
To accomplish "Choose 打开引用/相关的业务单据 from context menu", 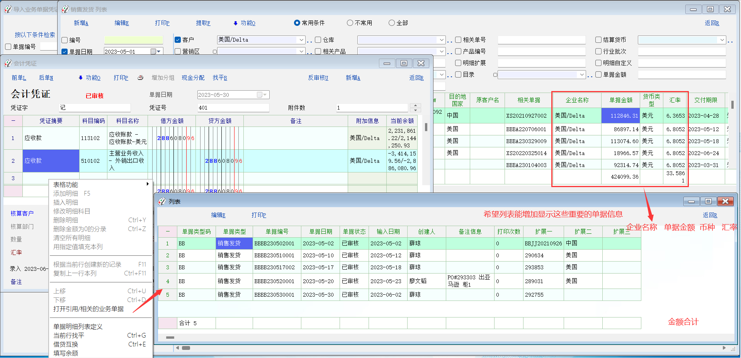I will point(88,309).
